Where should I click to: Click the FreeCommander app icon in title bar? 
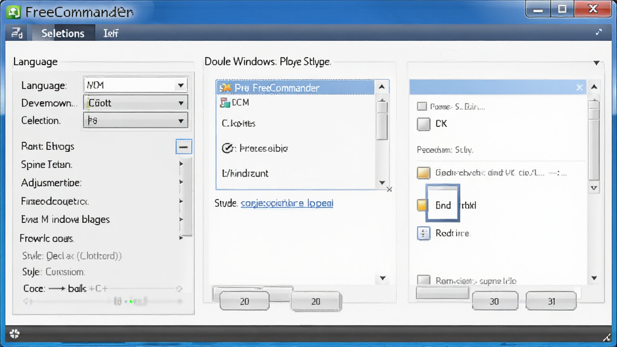[13, 12]
